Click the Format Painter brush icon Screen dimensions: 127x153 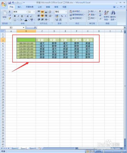coord(10,18)
